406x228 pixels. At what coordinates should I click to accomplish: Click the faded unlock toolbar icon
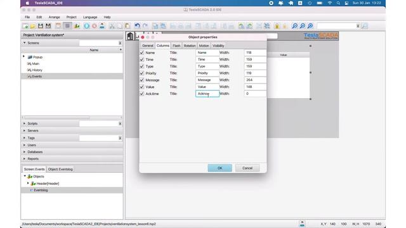(285, 26)
